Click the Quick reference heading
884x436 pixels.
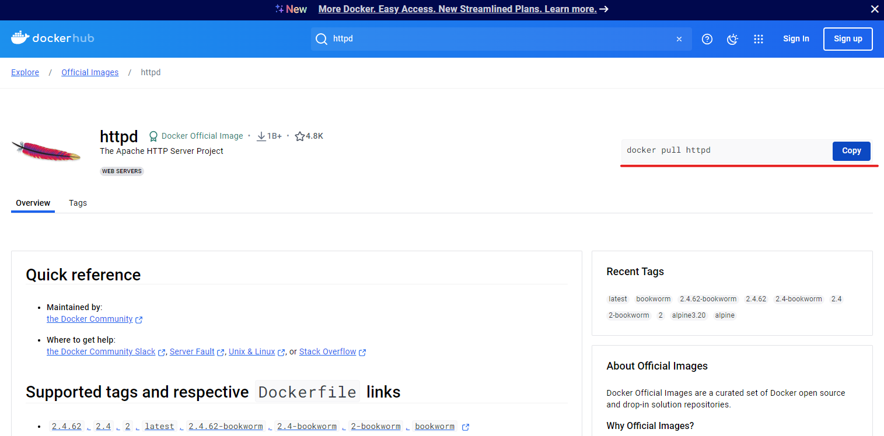pos(83,275)
